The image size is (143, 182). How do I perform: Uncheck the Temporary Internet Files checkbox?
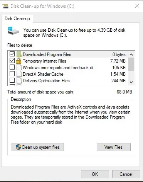pos(12,61)
